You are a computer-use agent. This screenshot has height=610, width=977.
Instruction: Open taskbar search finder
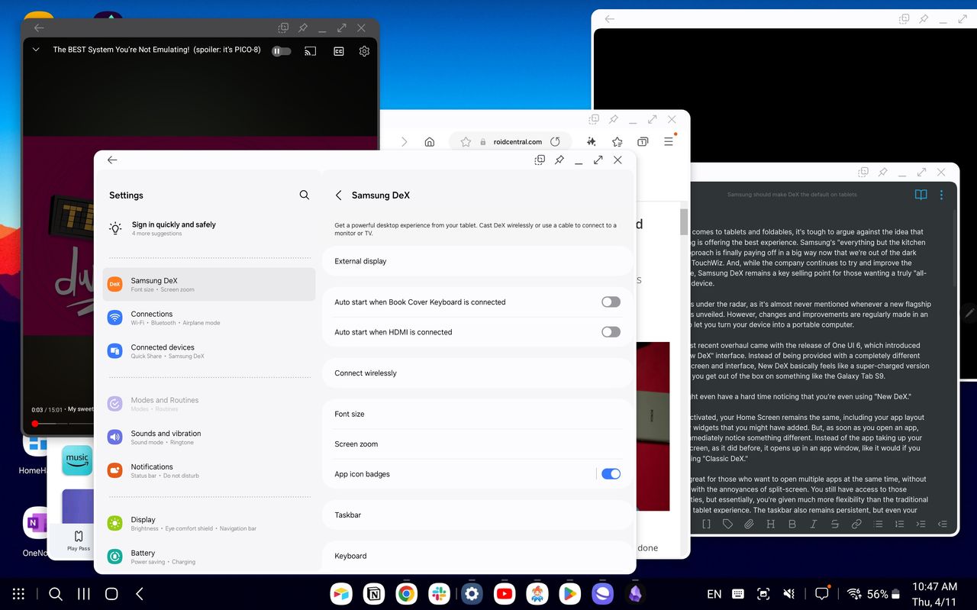click(x=55, y=594)
